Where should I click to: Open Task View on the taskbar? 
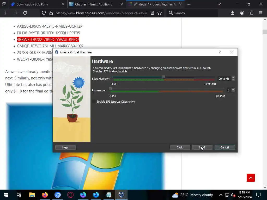click(19, 195)
